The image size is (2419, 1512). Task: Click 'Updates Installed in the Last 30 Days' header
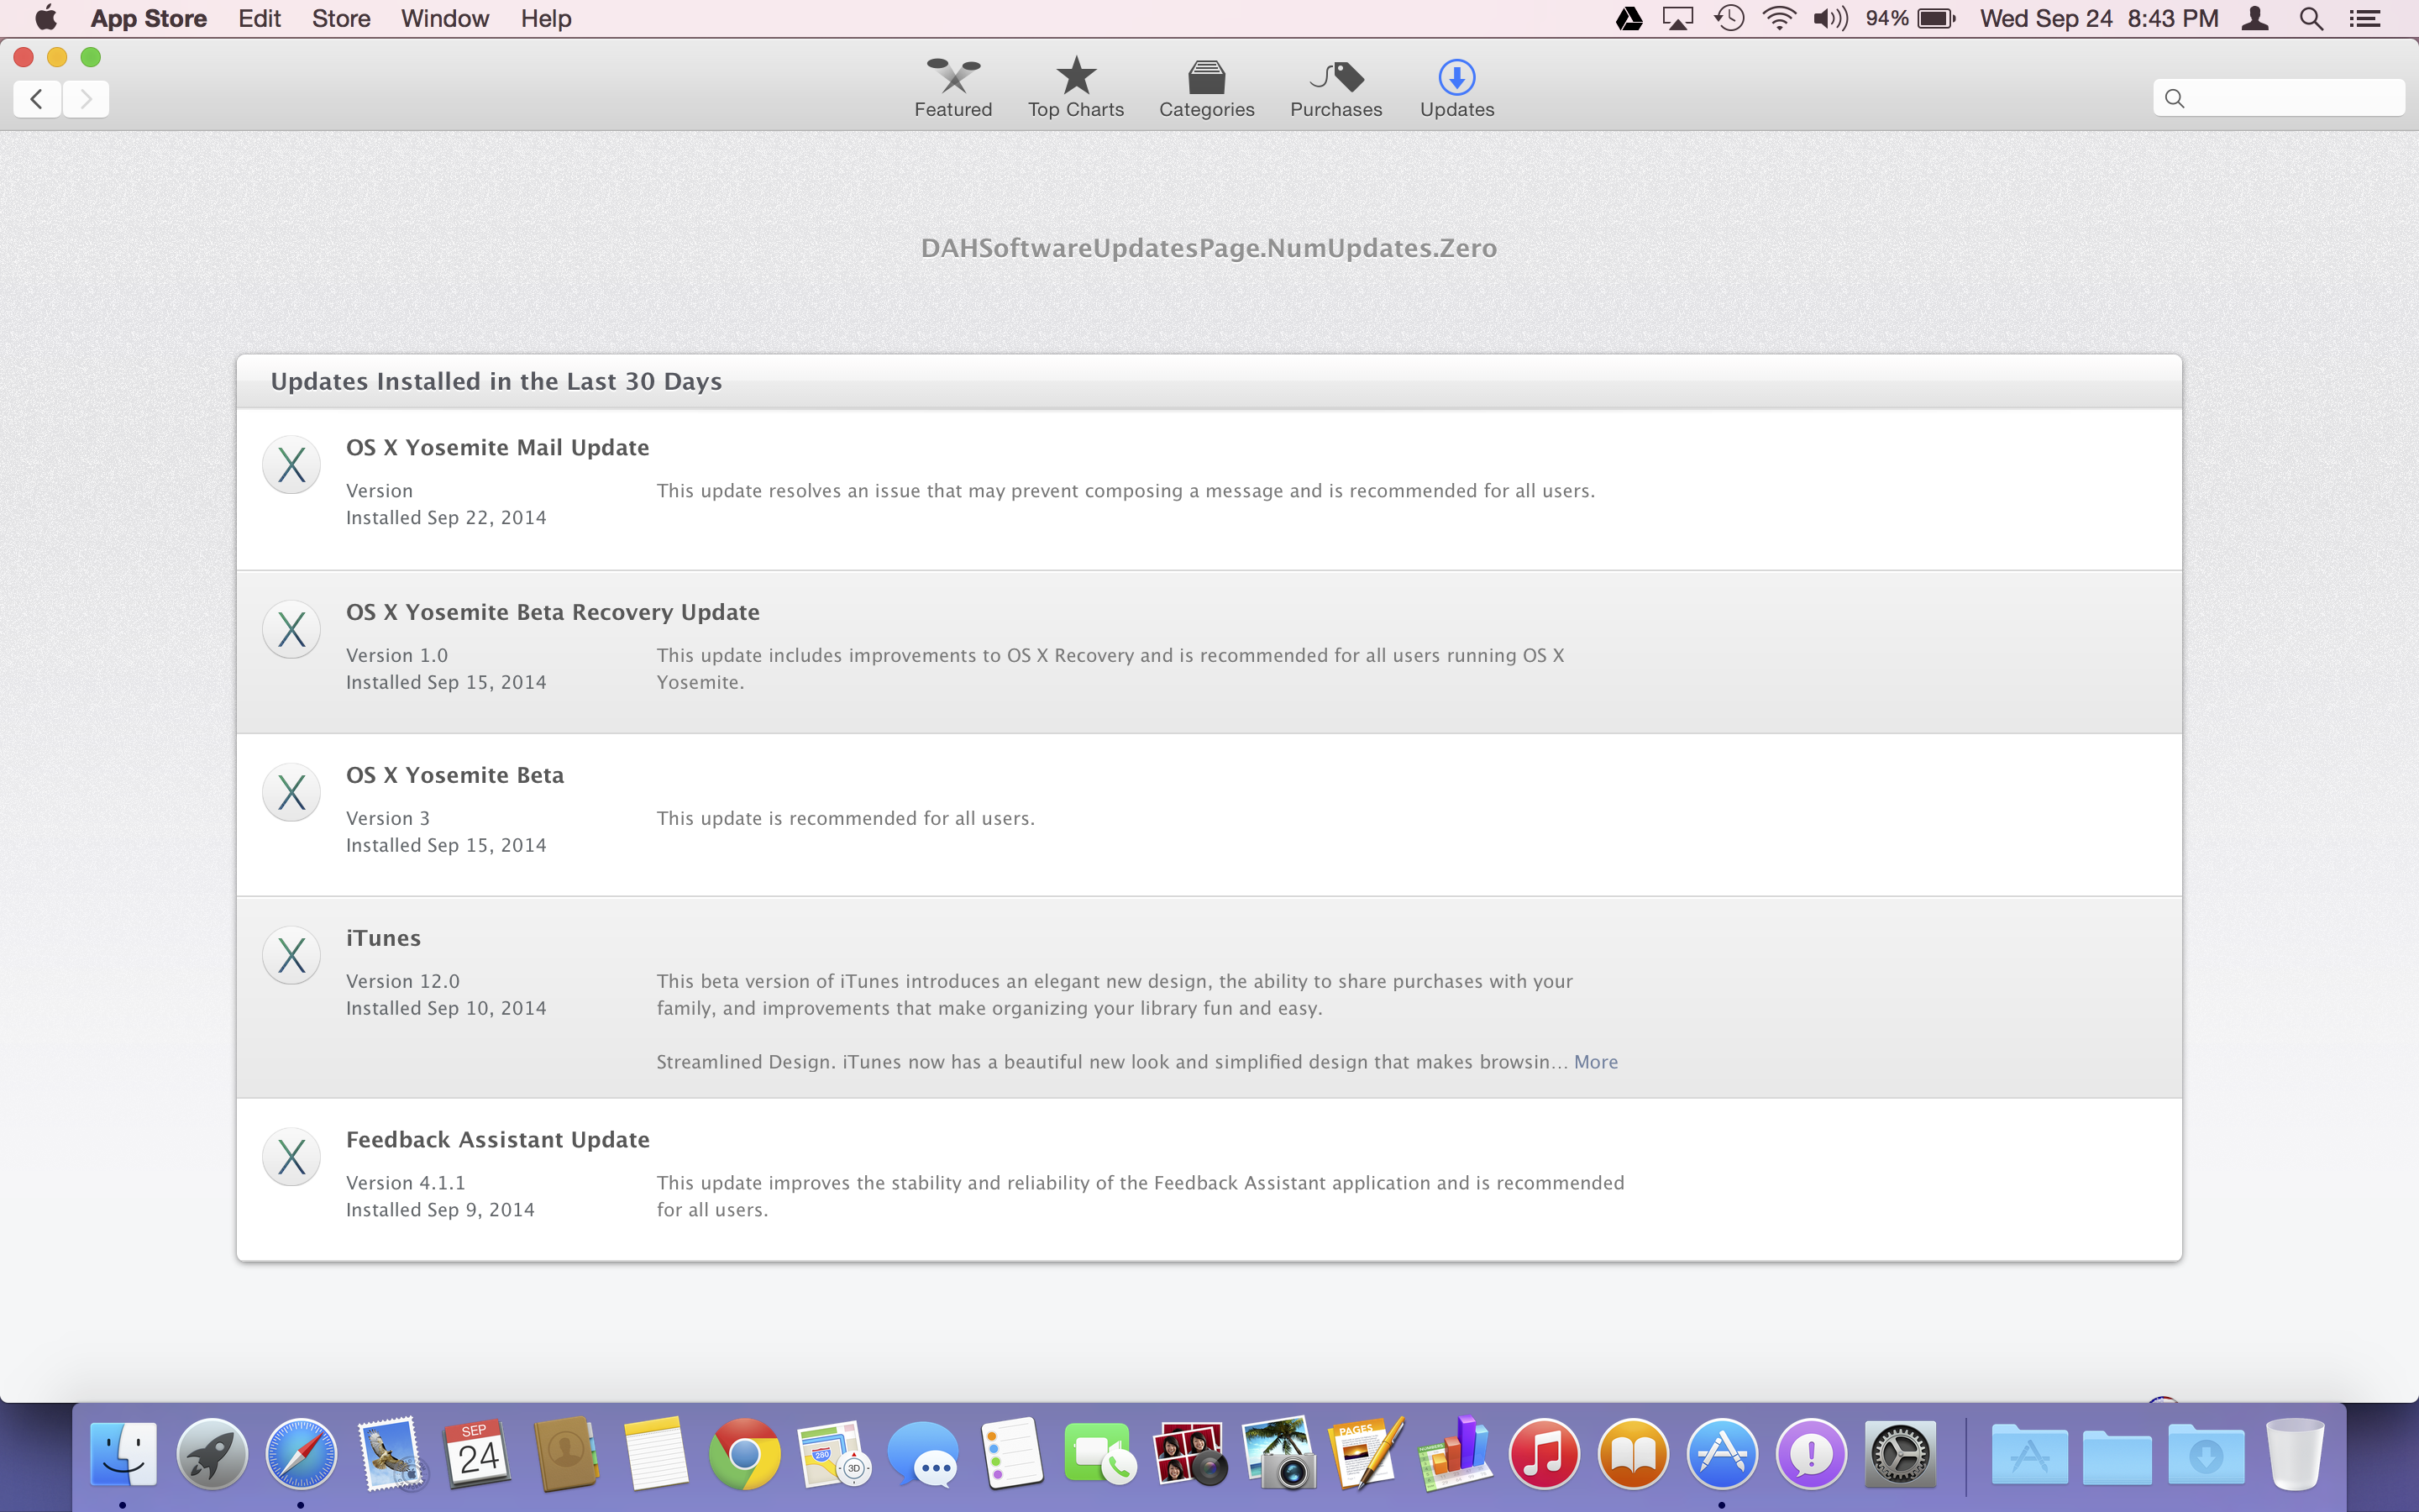click(496, 382)
